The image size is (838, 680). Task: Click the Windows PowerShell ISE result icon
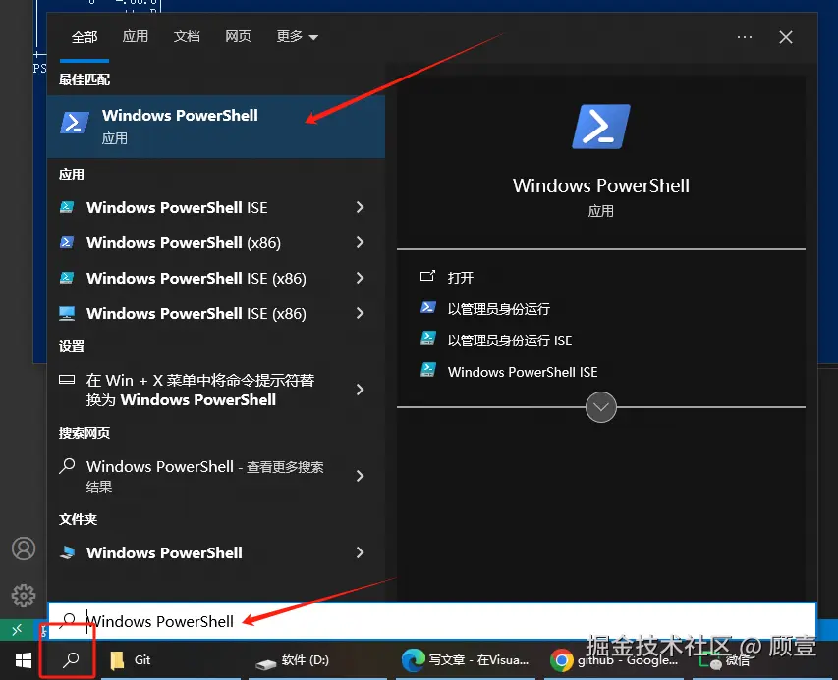pos(67,207)
